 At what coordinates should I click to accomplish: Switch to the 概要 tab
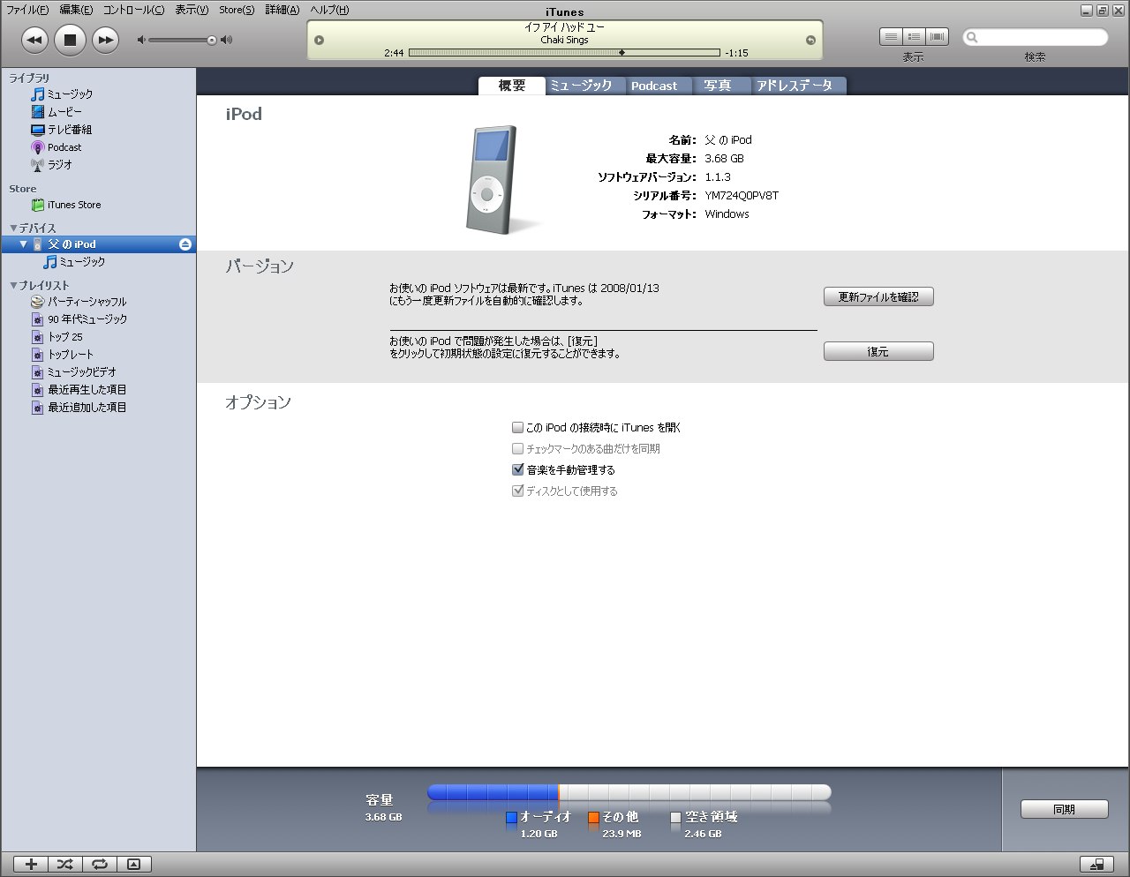(512, 86)
